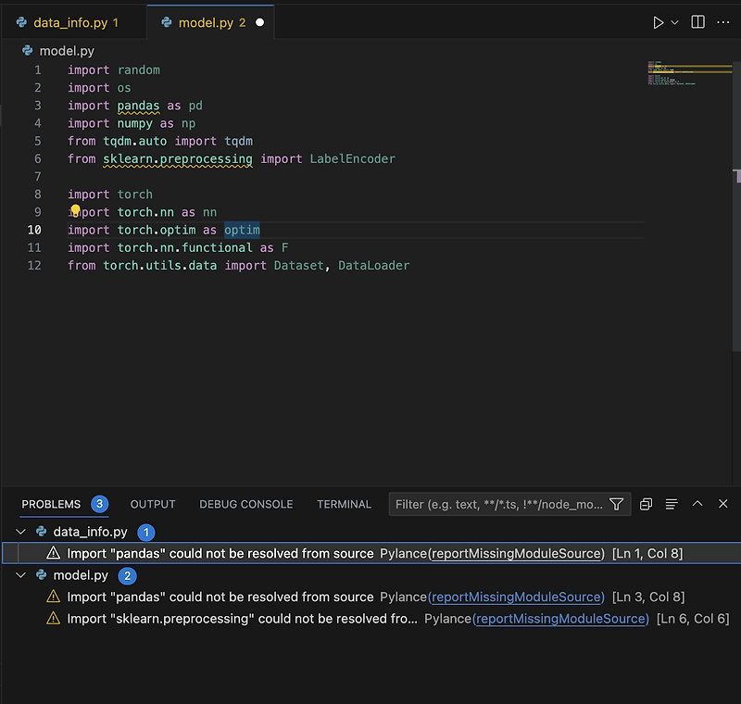Collapse the model.py problems group

coord(20,575)
